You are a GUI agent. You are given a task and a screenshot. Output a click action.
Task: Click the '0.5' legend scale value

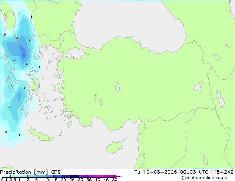pos(13,180)
